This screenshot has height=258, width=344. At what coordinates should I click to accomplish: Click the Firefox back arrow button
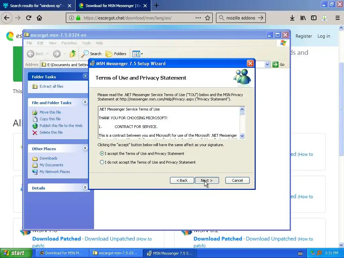point(7,18)
